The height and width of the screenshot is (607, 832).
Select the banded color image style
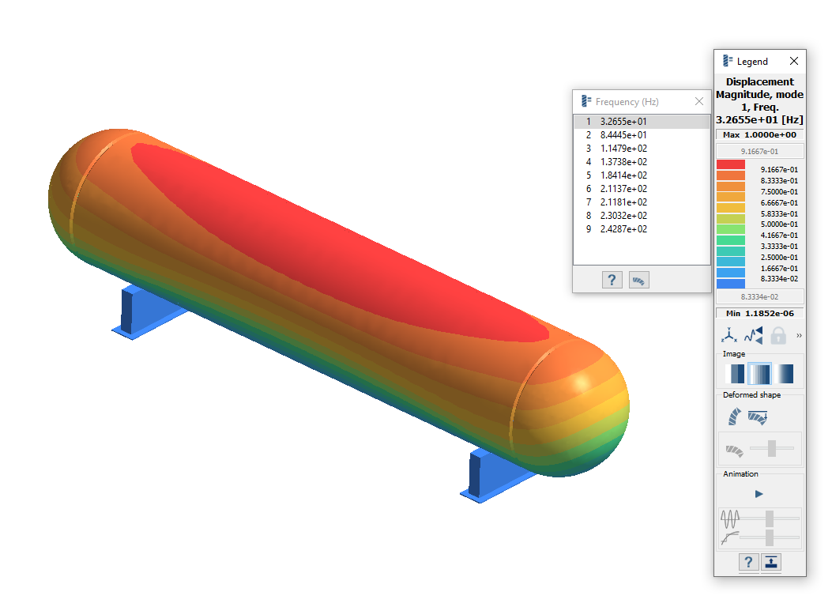pyautogui.click(x=735, y=374)
